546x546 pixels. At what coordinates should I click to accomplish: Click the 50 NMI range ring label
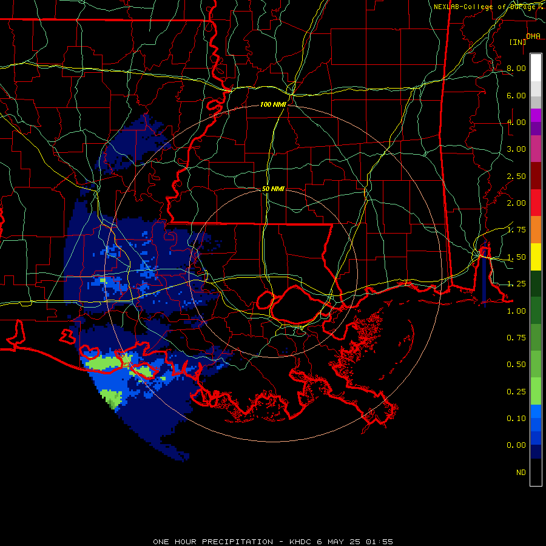click(273, 189)
